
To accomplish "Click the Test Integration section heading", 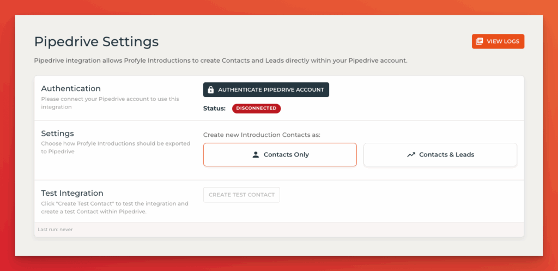I will (x=72, y=193).
